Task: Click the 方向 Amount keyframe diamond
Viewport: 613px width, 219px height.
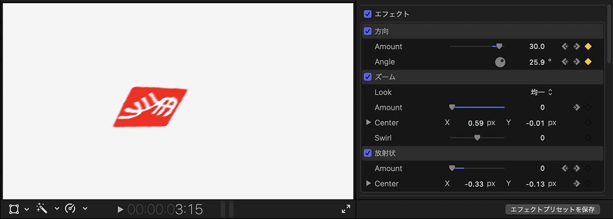Action: click(x=588, y=46)
